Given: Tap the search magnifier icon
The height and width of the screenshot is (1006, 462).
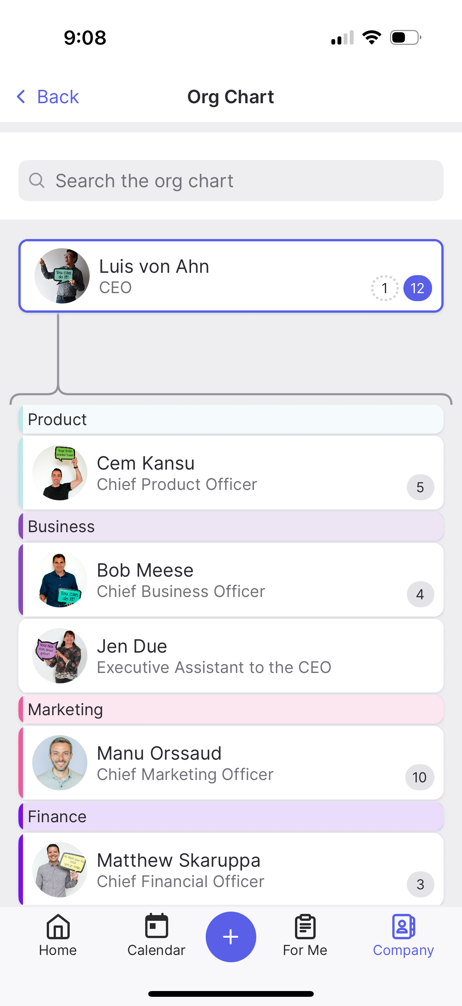Looking at the screenshot, I should coord(37,180).
